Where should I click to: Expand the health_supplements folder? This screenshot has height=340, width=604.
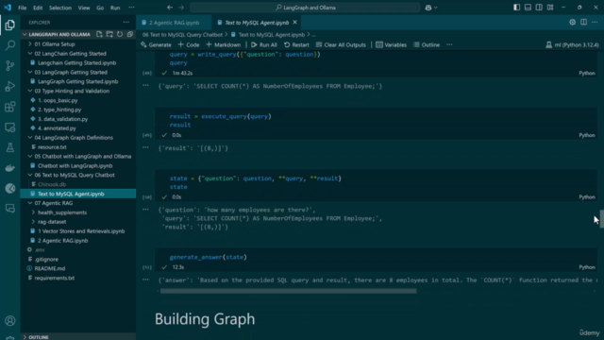77,212
